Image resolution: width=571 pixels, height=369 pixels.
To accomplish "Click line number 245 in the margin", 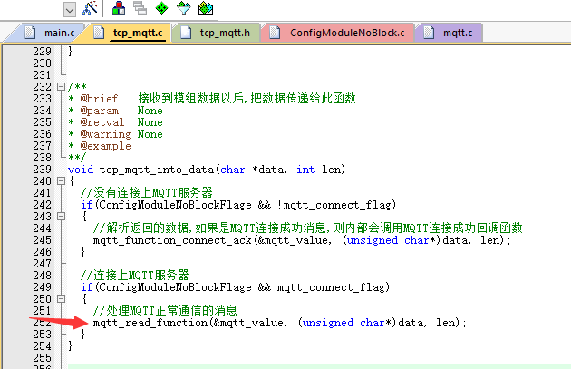I will click(42, 240).
